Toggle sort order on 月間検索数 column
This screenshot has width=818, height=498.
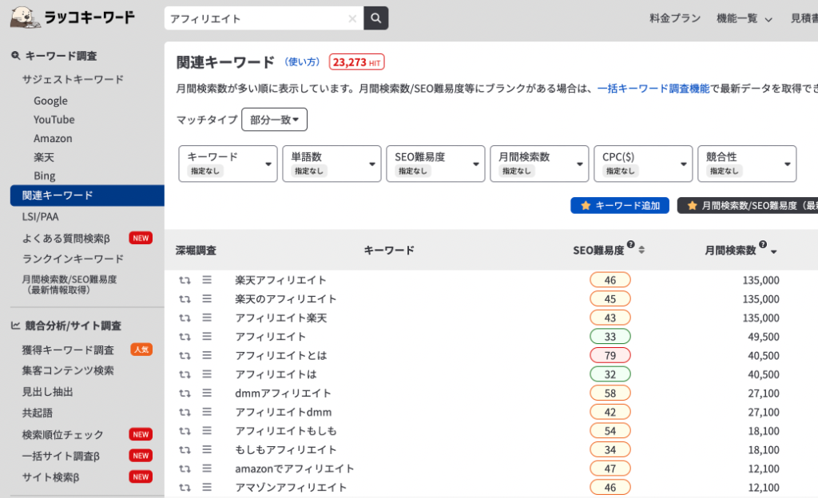[x=773, y=252]
